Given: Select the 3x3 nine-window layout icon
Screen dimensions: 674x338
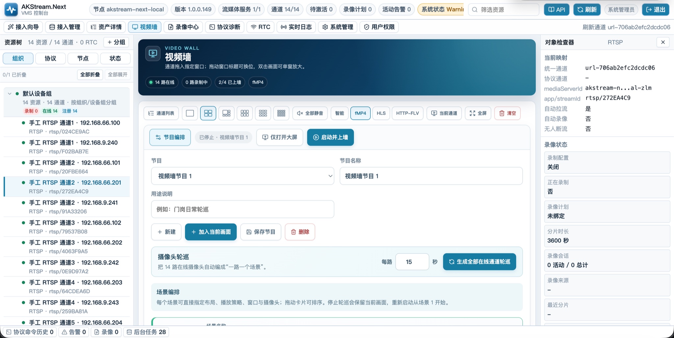Looking at the screenshot, I should click(x=263, y=113).
